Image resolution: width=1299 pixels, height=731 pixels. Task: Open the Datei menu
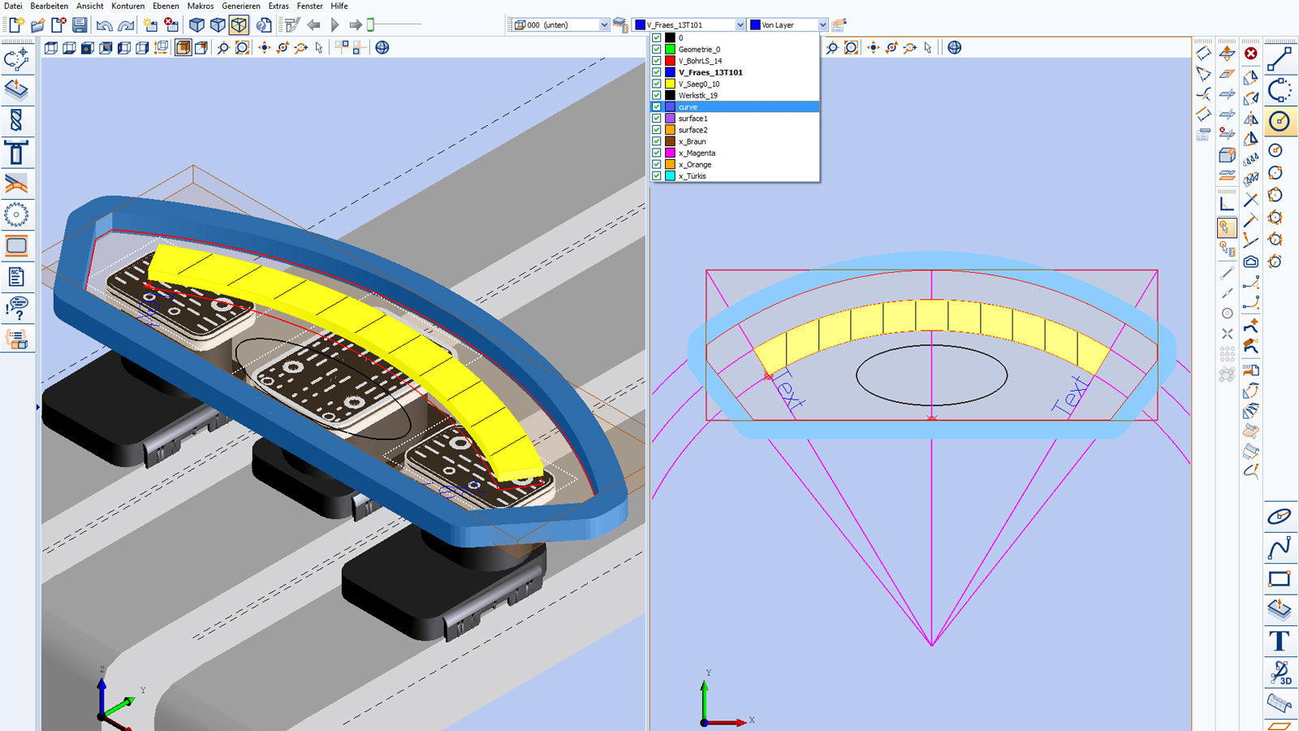tap(13, 6)
